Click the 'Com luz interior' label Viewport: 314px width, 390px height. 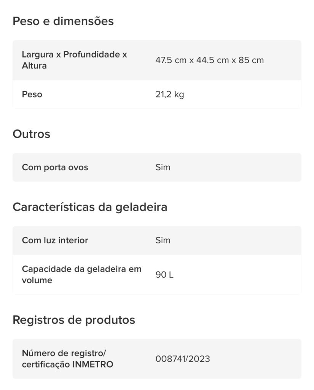[x=55, y=240]
